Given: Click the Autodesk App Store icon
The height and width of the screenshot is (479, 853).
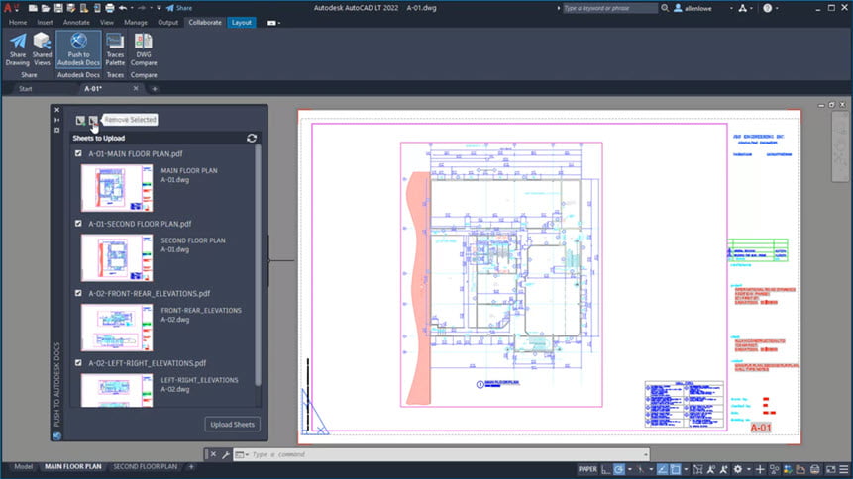Looking at the screenshot, I should (x=743, y=8).
